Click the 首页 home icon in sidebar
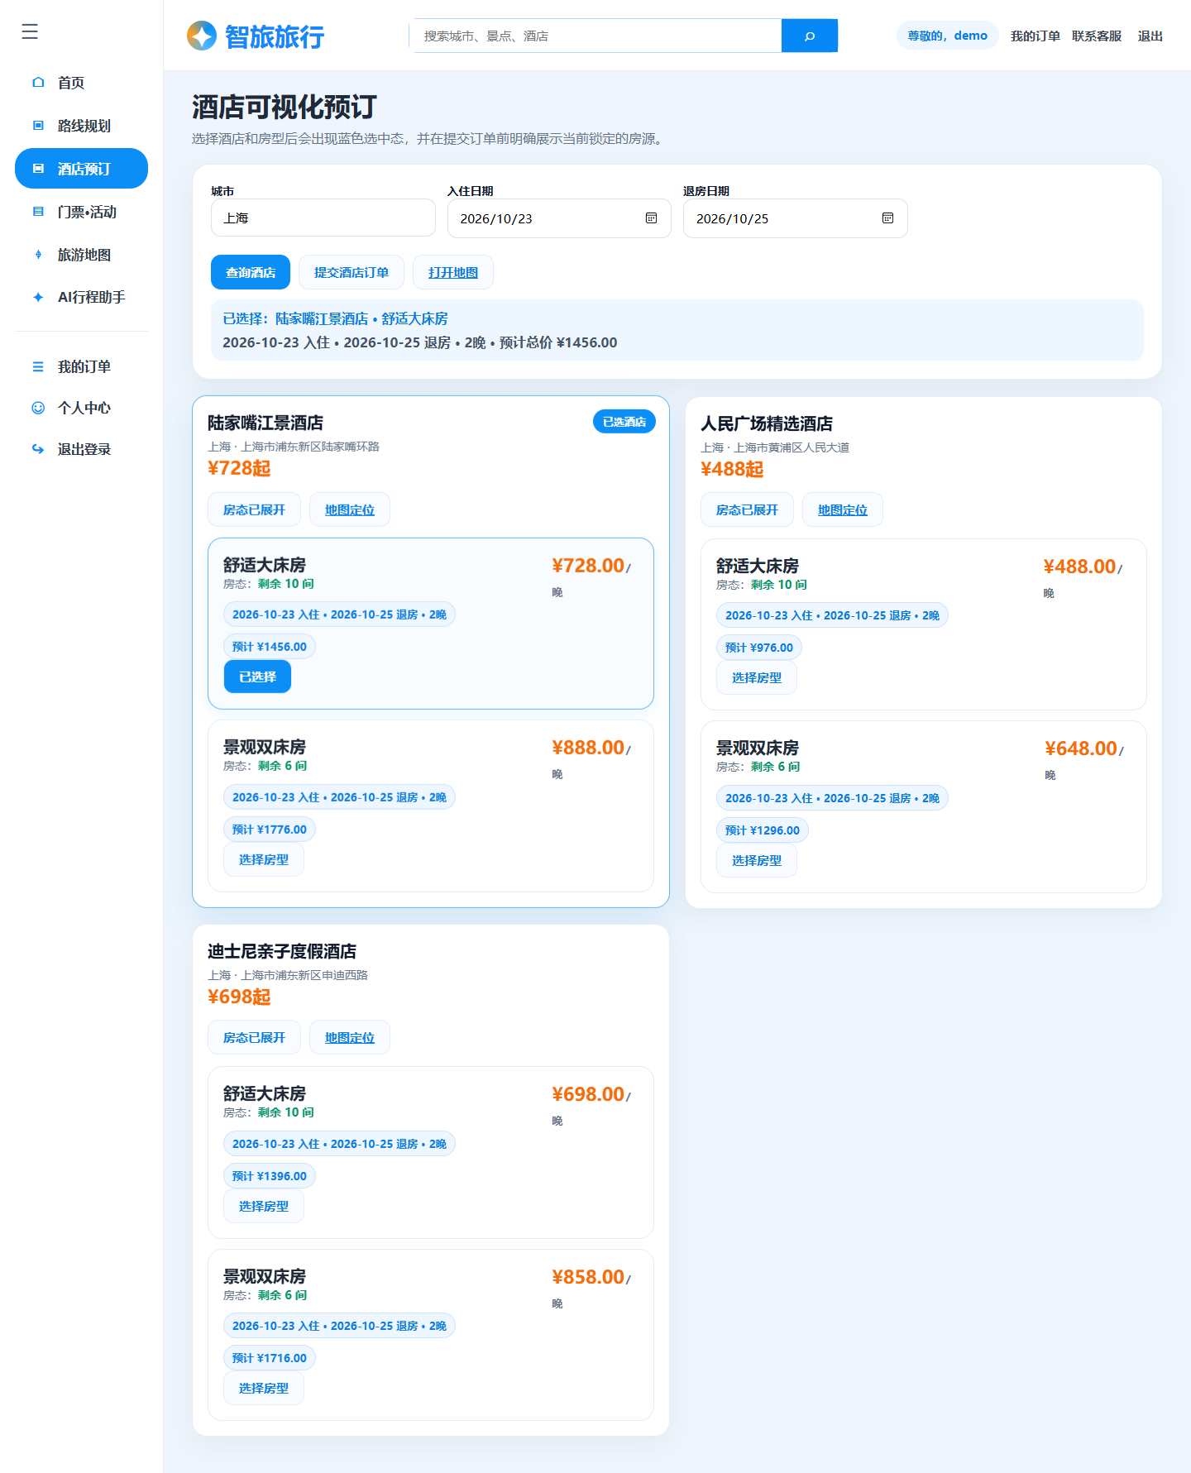The width and height of the screenshot is (1191, 1473). 38,82
